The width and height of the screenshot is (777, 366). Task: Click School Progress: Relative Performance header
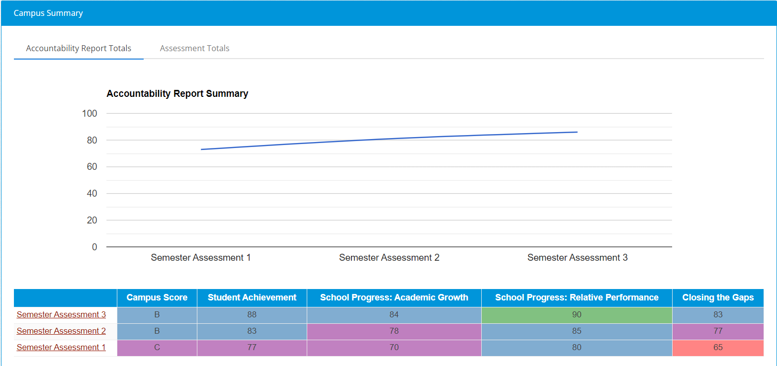click(577, 297)
